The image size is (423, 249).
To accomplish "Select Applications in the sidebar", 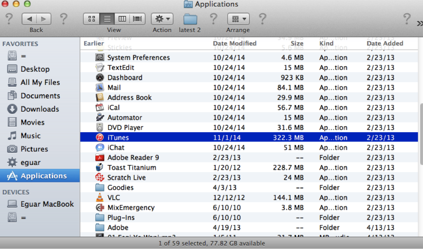I will [40, 176].
